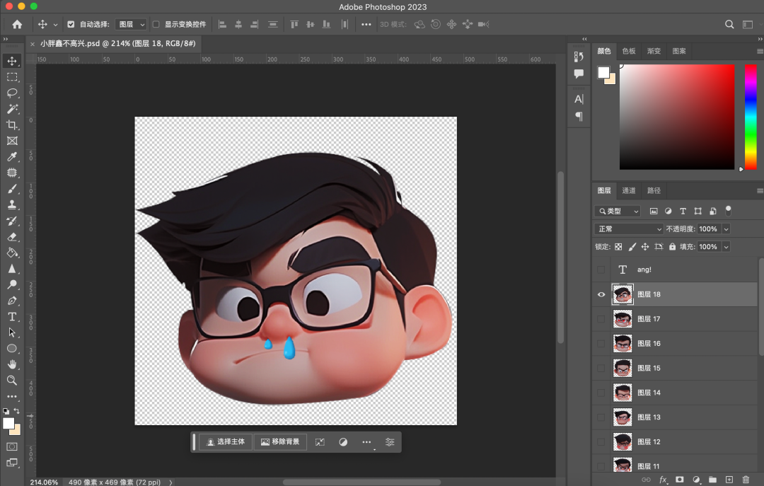Swap foreground and background colors
The height and width of the screenshot is (486, 764).
click(16, 411)
